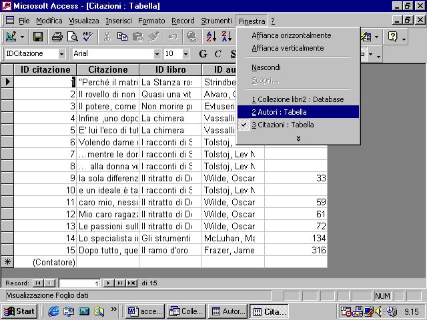Click the cell "Gli strumenti"
Image resolution: width=427 pixels, height=320 pixels.
(x=171, y=238)
